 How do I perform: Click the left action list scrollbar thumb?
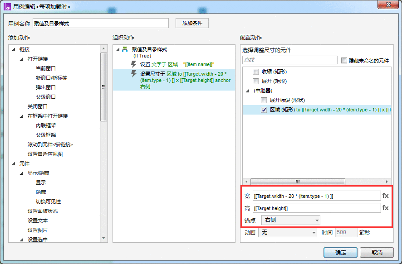pos(103,87)
